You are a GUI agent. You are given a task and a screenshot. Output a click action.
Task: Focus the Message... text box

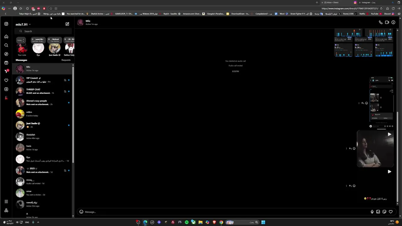click(226, 212)
